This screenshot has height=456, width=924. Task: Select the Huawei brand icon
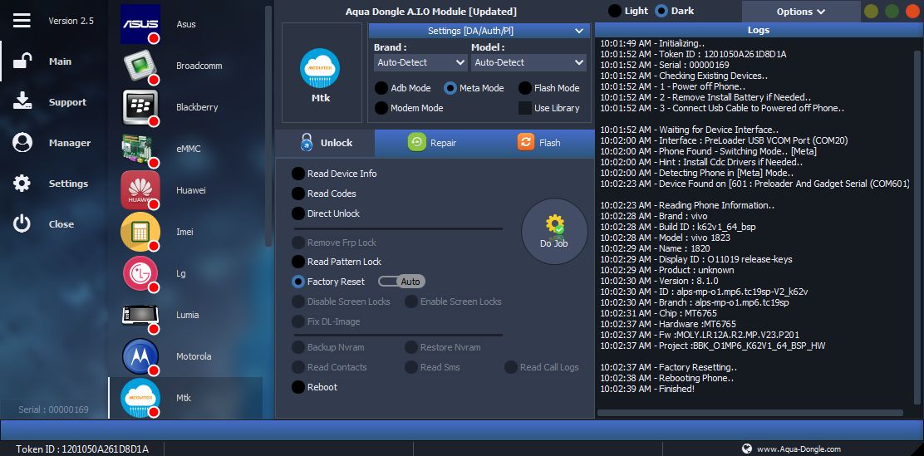(140, 190)
